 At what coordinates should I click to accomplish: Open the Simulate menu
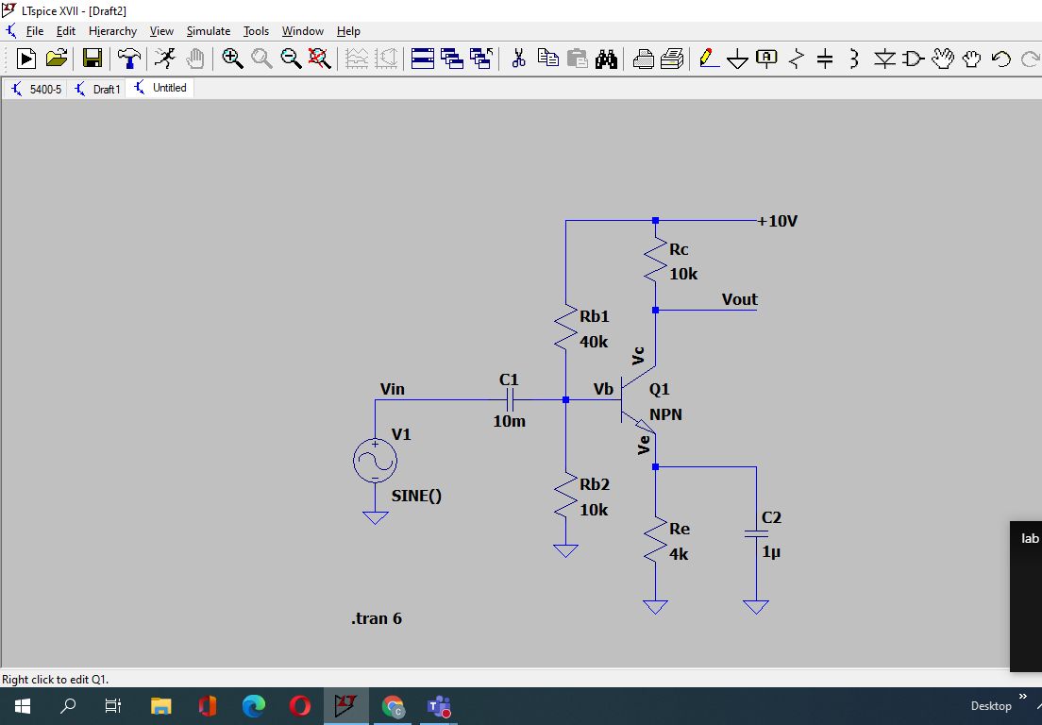208,31
